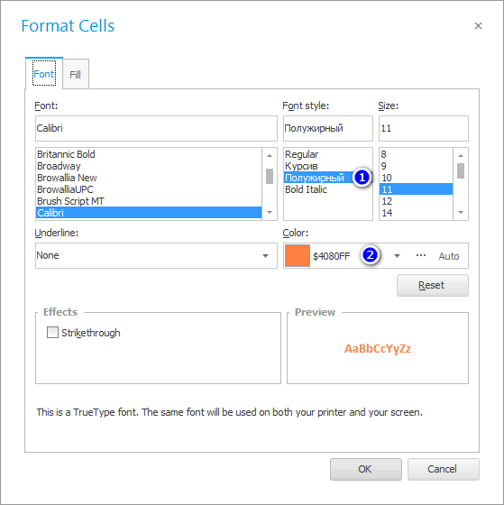
Task: Click the Font name input field
Action: (x=156, y=128)
